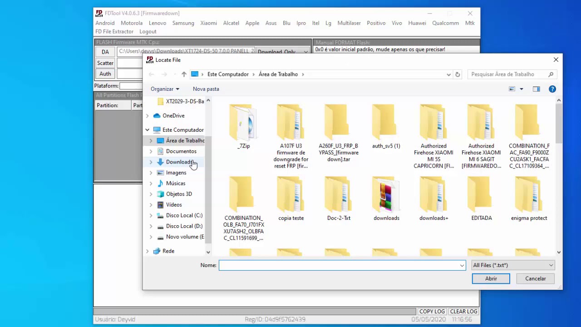Open the All Files (*.txt*) filter dropdown

click(513, 265)
